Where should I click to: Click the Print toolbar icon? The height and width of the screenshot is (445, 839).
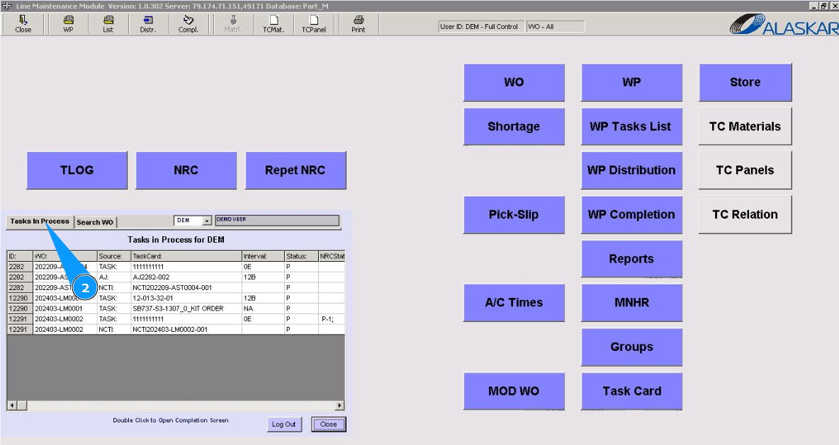coord(359,25)
